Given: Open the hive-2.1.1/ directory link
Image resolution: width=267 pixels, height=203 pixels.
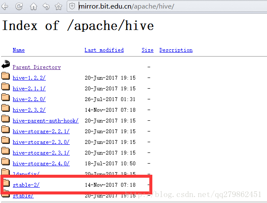Looking at the screenshot, I should [x=29, y=89].
